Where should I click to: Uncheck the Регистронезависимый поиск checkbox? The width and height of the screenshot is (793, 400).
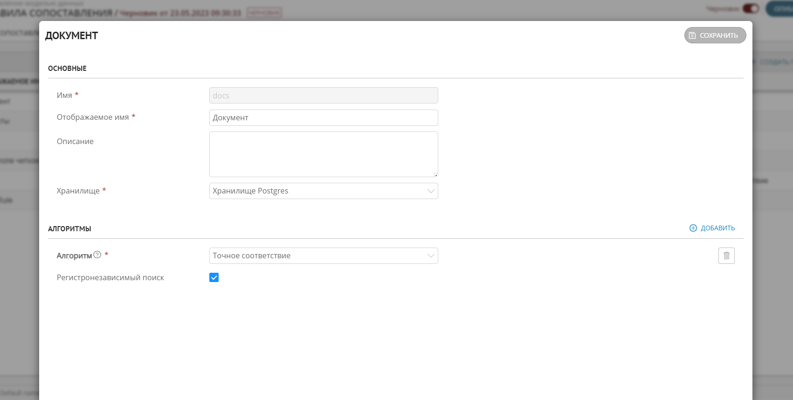click(214, 277)
